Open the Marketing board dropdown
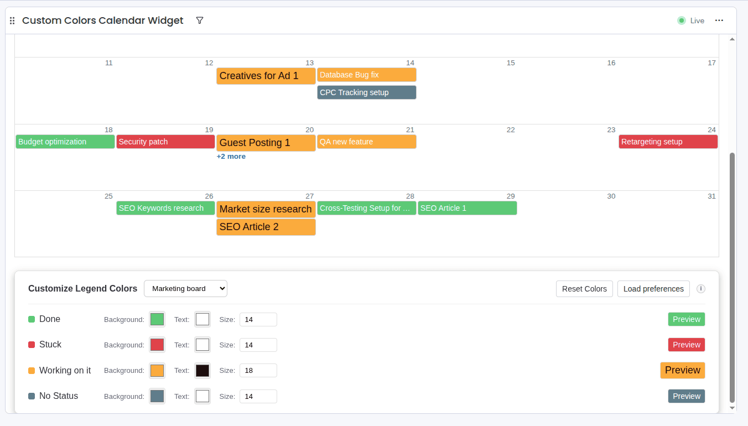The image size is (748, 426). click(185, 288)
